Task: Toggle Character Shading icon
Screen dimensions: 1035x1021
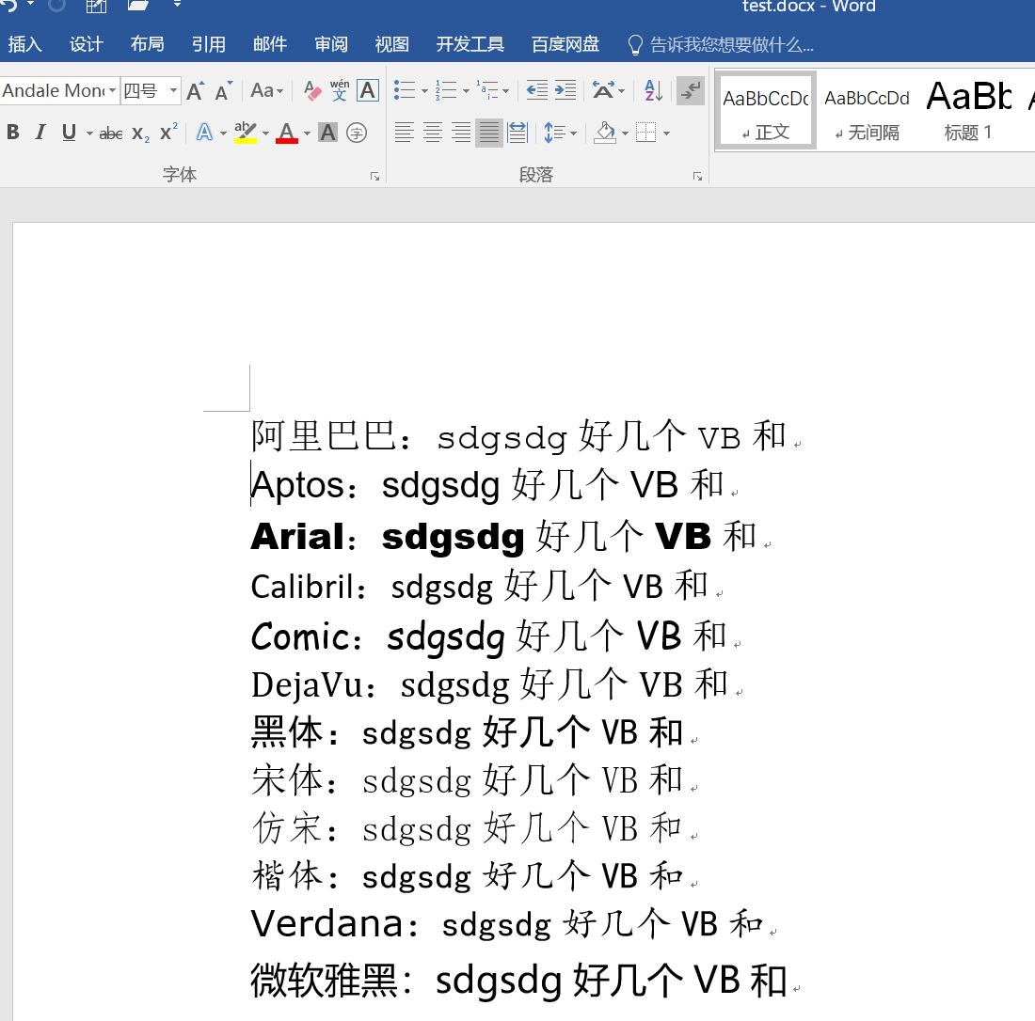Action: [328, 133]
